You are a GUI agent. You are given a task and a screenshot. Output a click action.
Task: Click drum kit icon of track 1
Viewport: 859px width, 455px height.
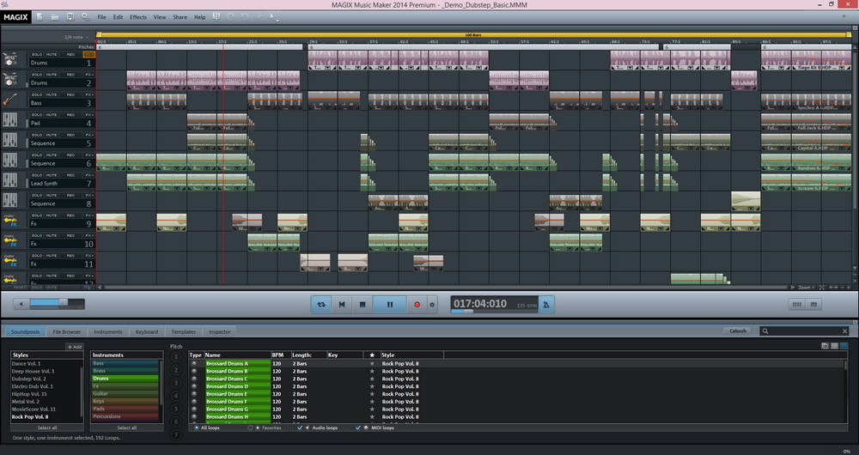9,59
